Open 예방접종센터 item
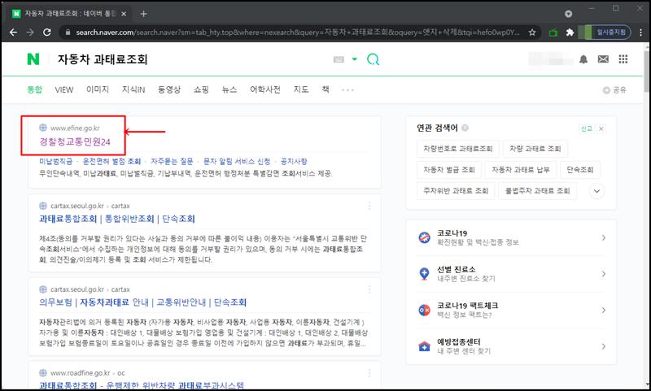Image resolution: width=651 pixels, height=391 pixels. click(x=512, y=346)
